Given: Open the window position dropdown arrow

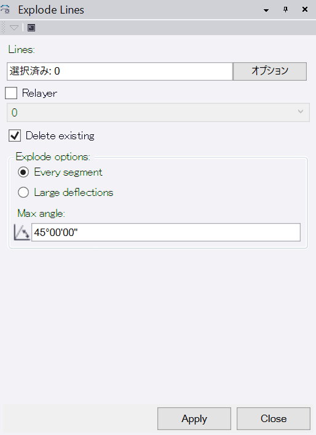Looking at the screenshot, I should [x=266, y=10].
